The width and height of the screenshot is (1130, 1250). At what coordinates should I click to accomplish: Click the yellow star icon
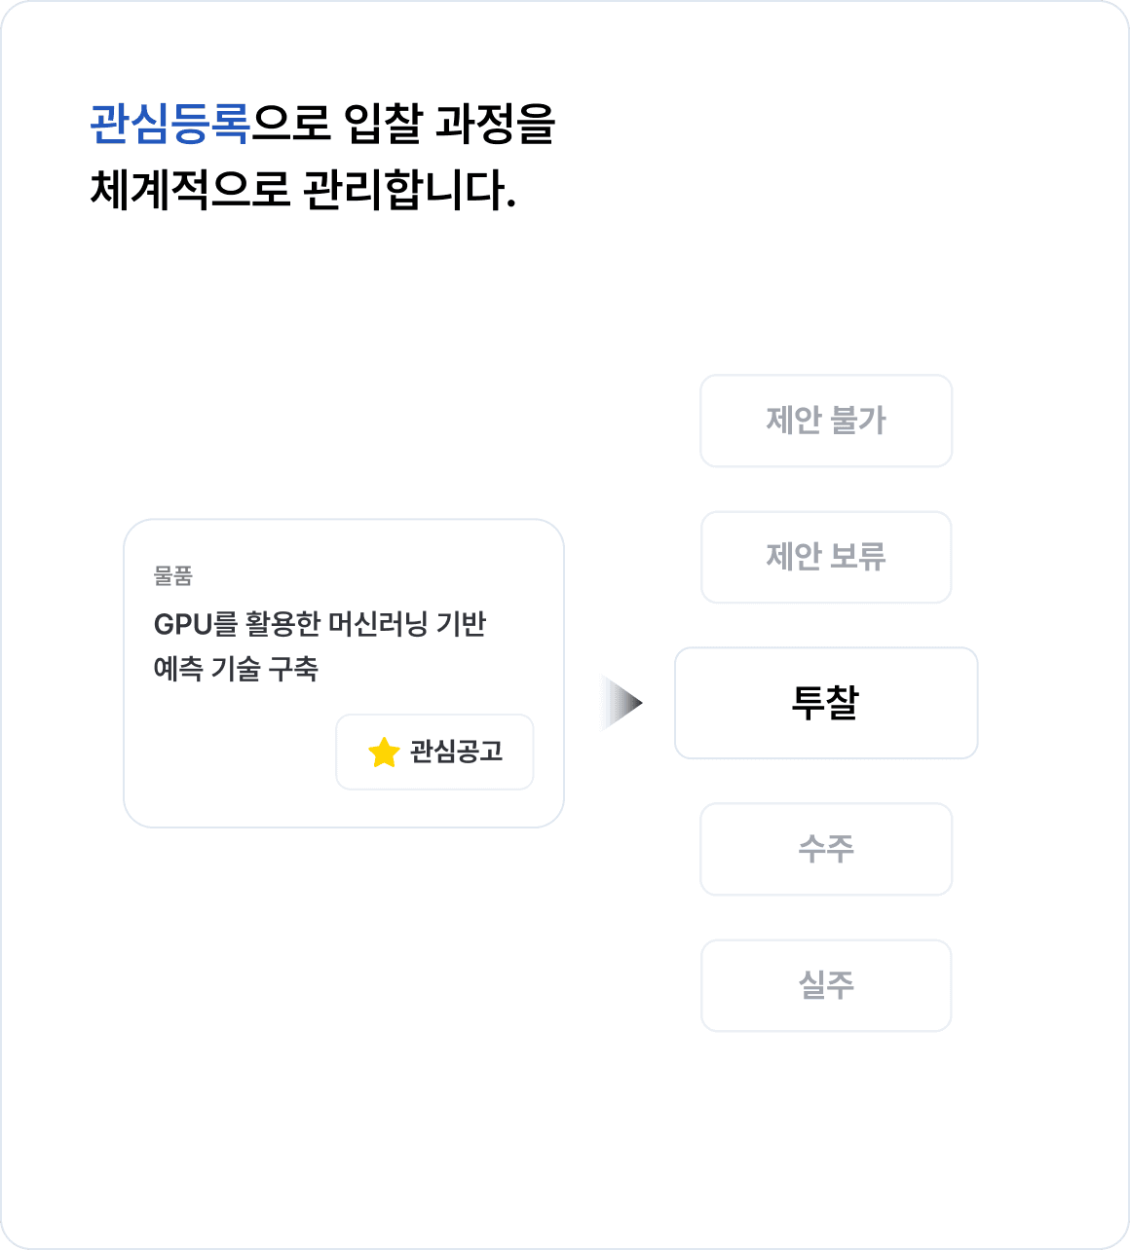[384, 752]
